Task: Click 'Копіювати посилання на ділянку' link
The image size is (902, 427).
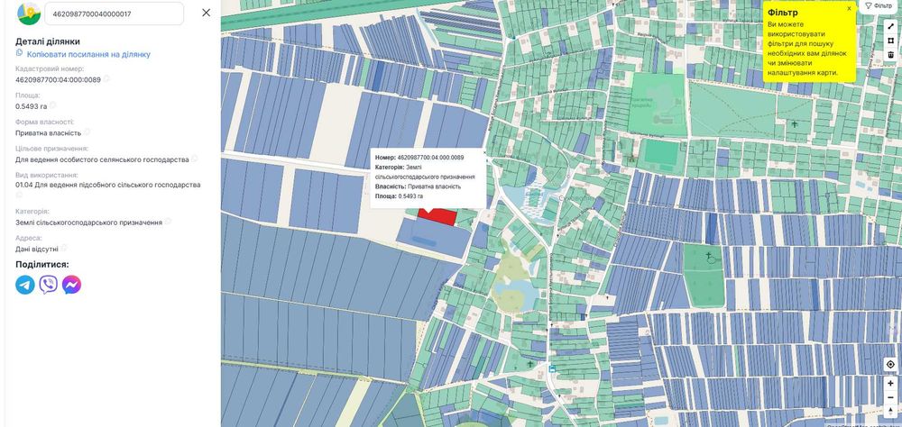Action: pyautogui.click(x=88, y=54)
